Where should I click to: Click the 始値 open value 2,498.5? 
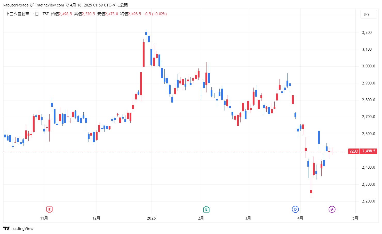65,14
